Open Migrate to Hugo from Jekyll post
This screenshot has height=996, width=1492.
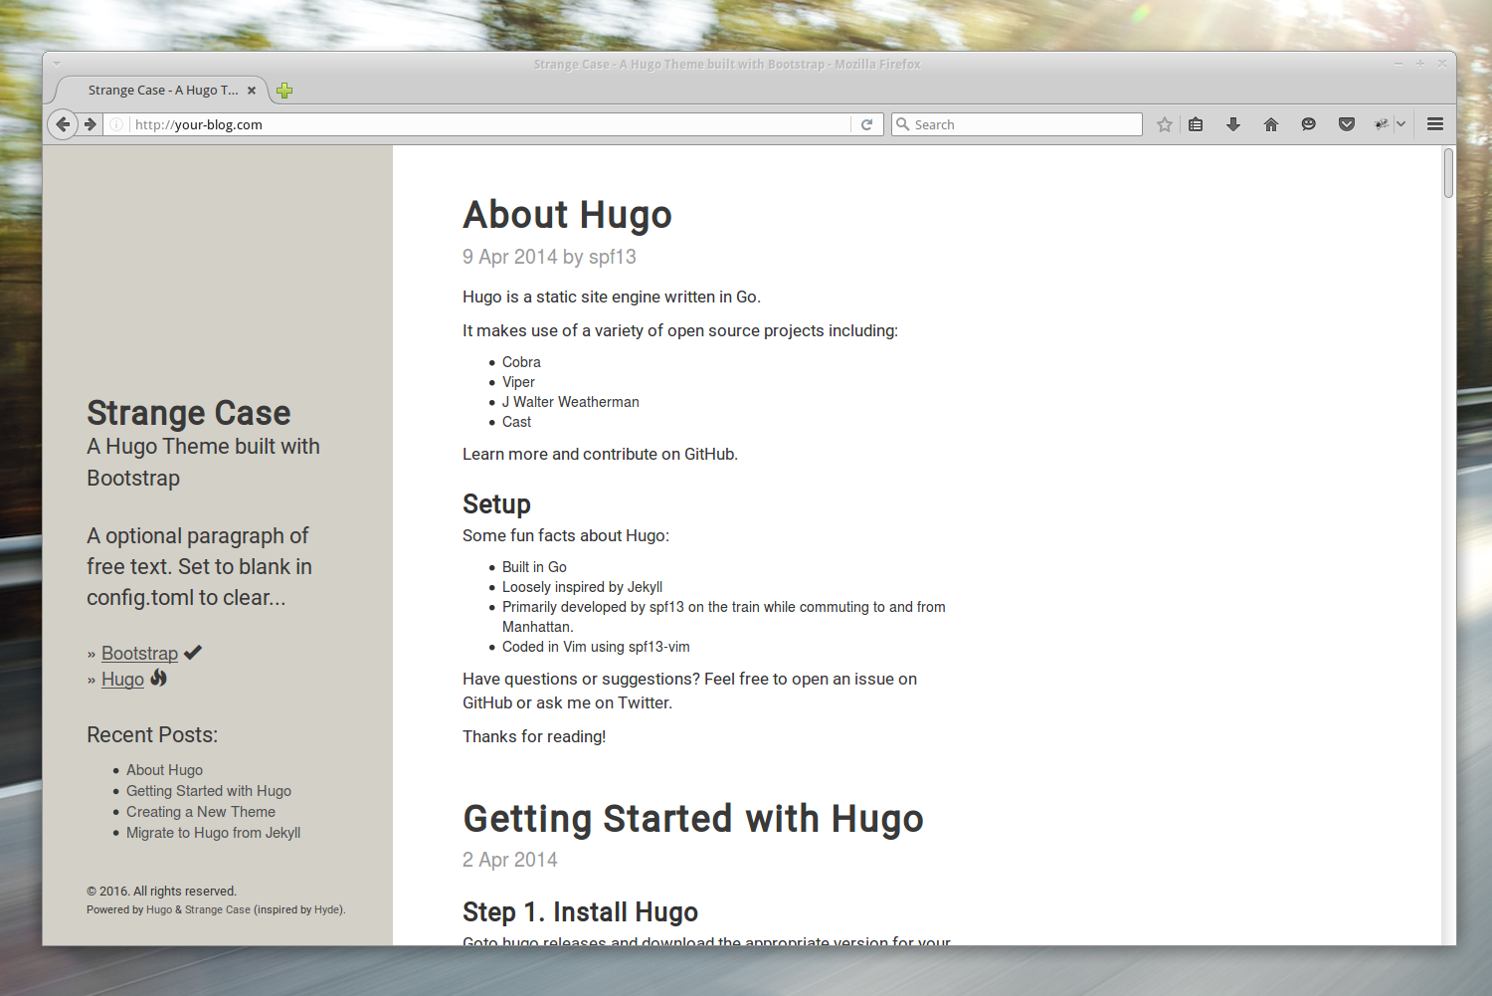pos(213,833)
